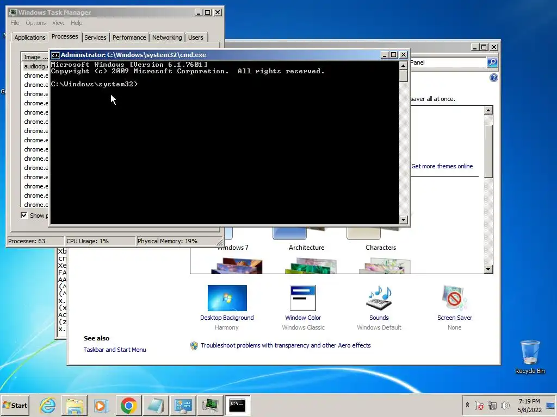557x417 pixels.
Task: Open the File menu in Task Manager
Action: pyautogui.click(x=15, y=23)
